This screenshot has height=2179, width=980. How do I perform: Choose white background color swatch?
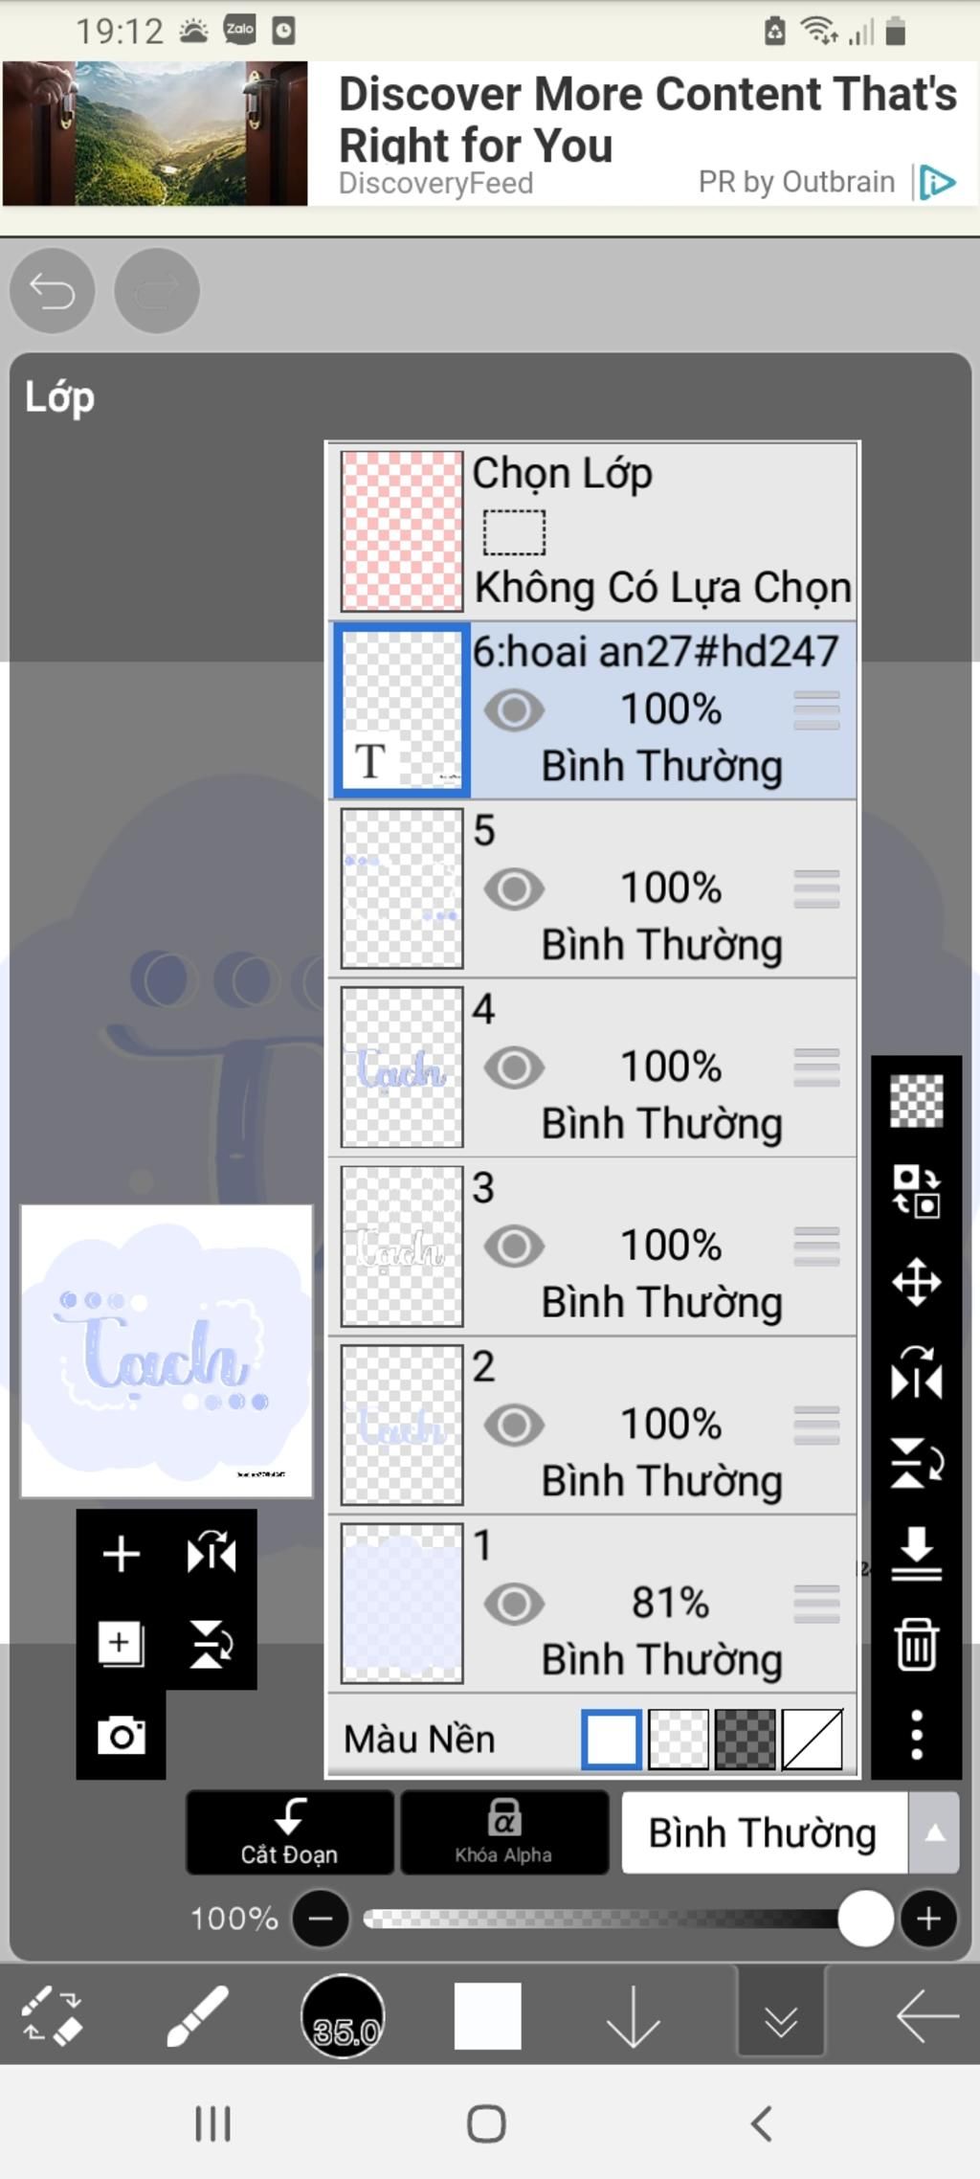click(x=612, y=1739)
